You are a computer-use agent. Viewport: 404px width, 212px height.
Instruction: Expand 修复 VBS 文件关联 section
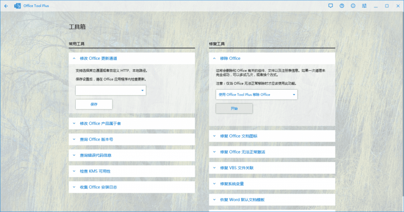tap(272, 168)
